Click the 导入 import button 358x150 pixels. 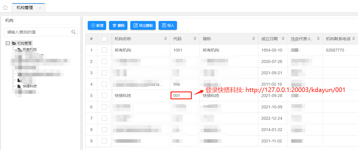click(168, 26)
